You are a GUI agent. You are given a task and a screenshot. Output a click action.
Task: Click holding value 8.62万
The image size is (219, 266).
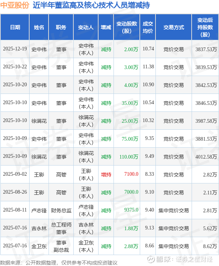210,246
